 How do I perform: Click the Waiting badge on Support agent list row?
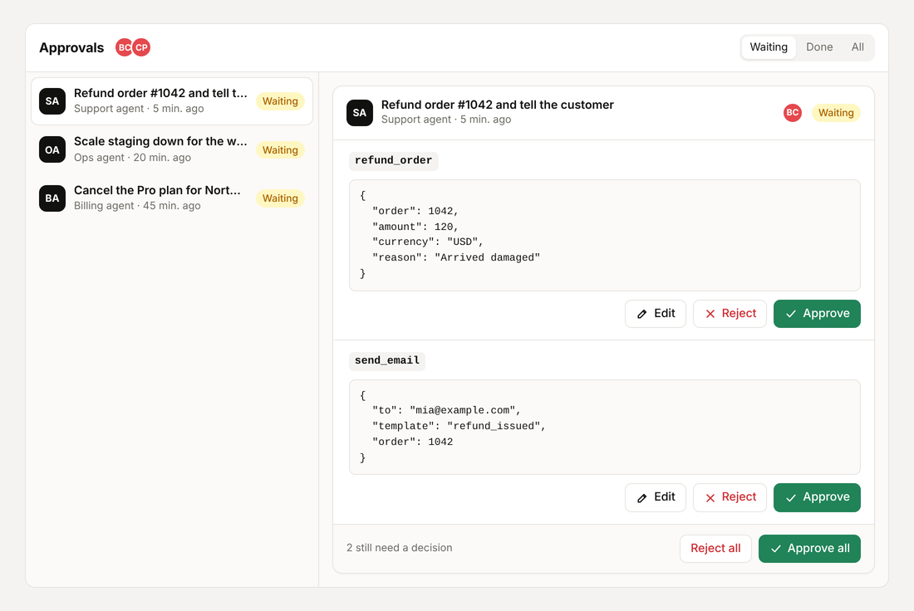[x=280, y=101]
